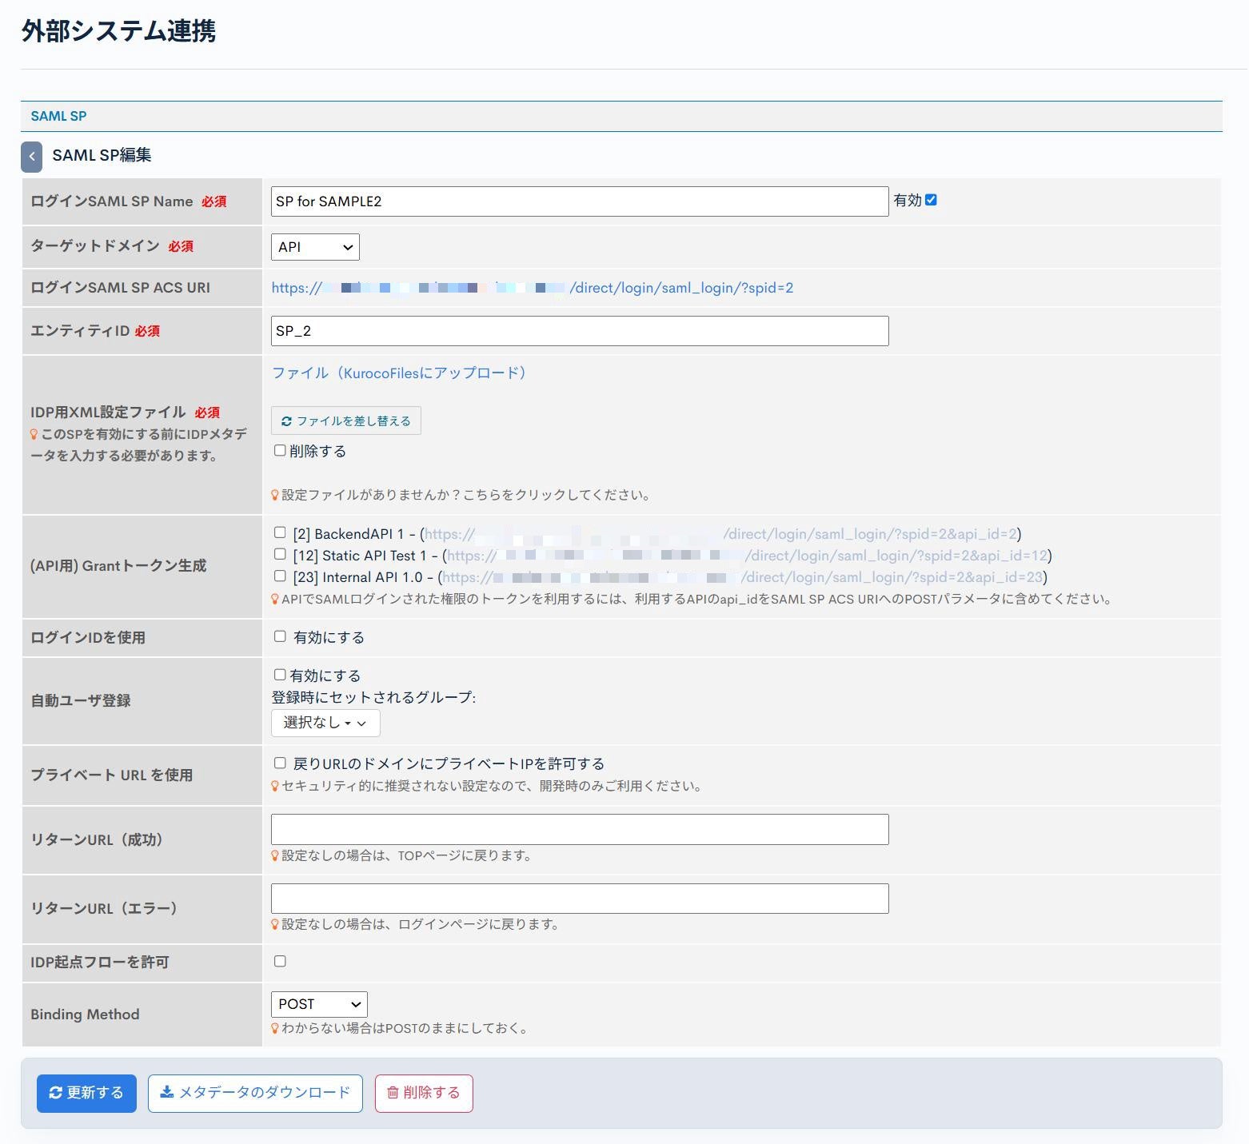Enable 有効にする for ログインIDを使用
1249x1144 pixels.
click(279, 636)
